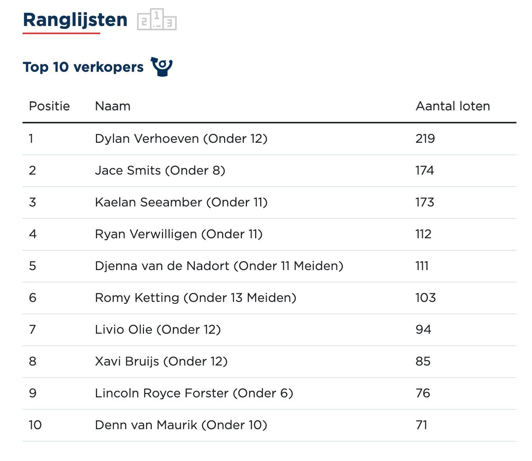The width and height of the screenshot is (532, 461).
Task: Click the Ranglijsten heading
Action: point(75,20)
